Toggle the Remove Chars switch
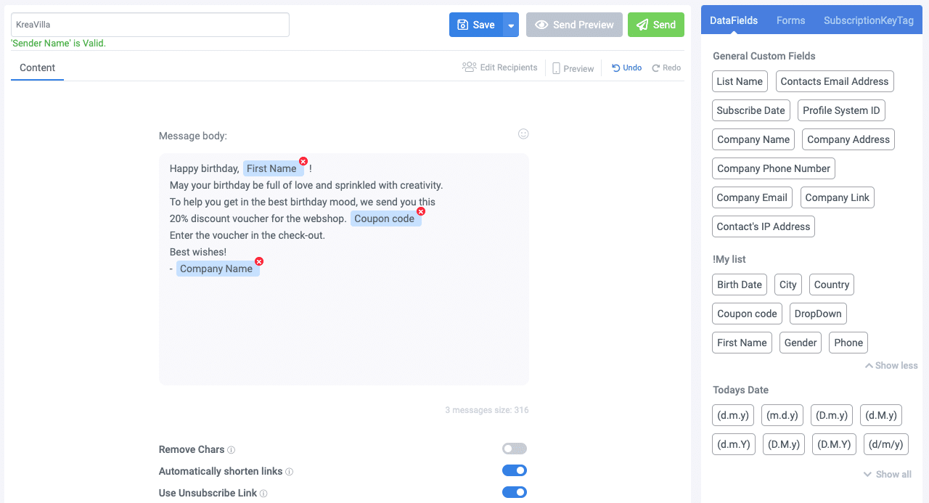The image size is (929, 503). click(x=515, y=449)
